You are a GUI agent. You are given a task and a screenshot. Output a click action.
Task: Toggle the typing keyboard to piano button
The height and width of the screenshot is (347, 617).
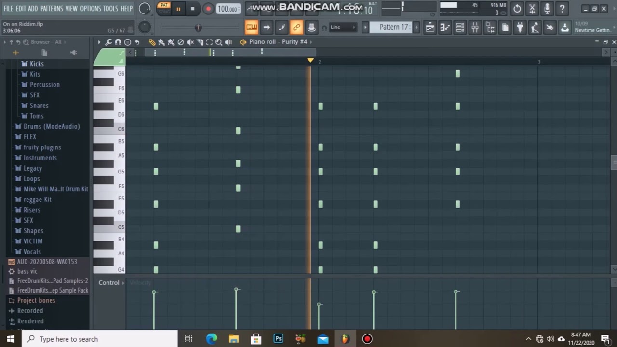tap(251, 27)
